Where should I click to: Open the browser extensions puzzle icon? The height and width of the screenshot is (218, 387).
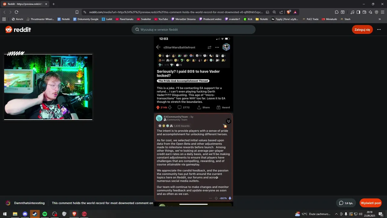click(x=337, y=12)
